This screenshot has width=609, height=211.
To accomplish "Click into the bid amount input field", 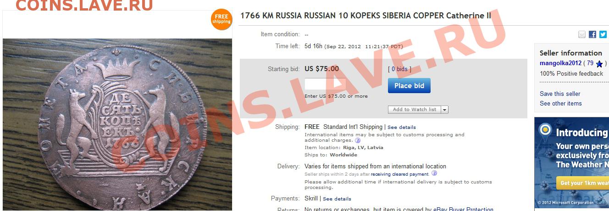I will pyautogui.click(x=325, y=84).
